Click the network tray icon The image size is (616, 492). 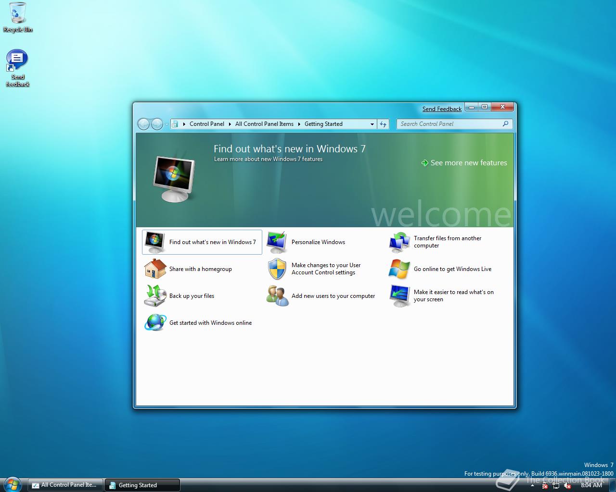pos(556,485)
